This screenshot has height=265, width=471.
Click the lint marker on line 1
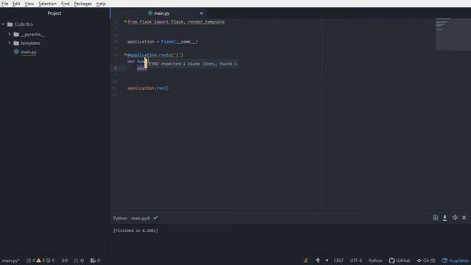[x=125, y=21]
